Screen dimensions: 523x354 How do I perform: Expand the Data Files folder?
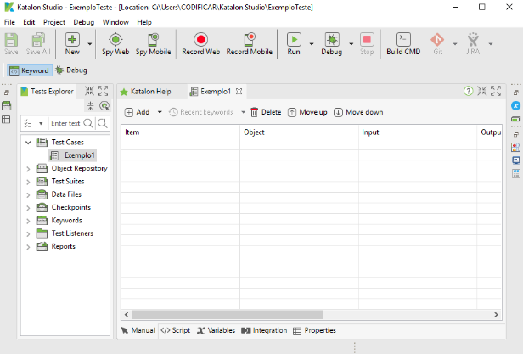tap(28, 195)
